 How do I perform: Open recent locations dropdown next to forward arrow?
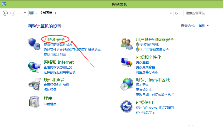tap(19, 13)
